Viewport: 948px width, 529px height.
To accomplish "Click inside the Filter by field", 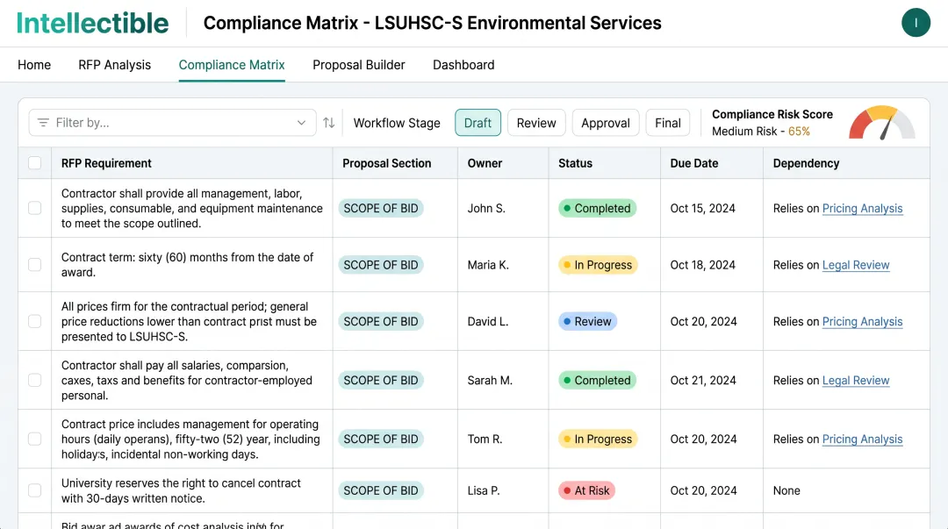I will click(172, 123).
